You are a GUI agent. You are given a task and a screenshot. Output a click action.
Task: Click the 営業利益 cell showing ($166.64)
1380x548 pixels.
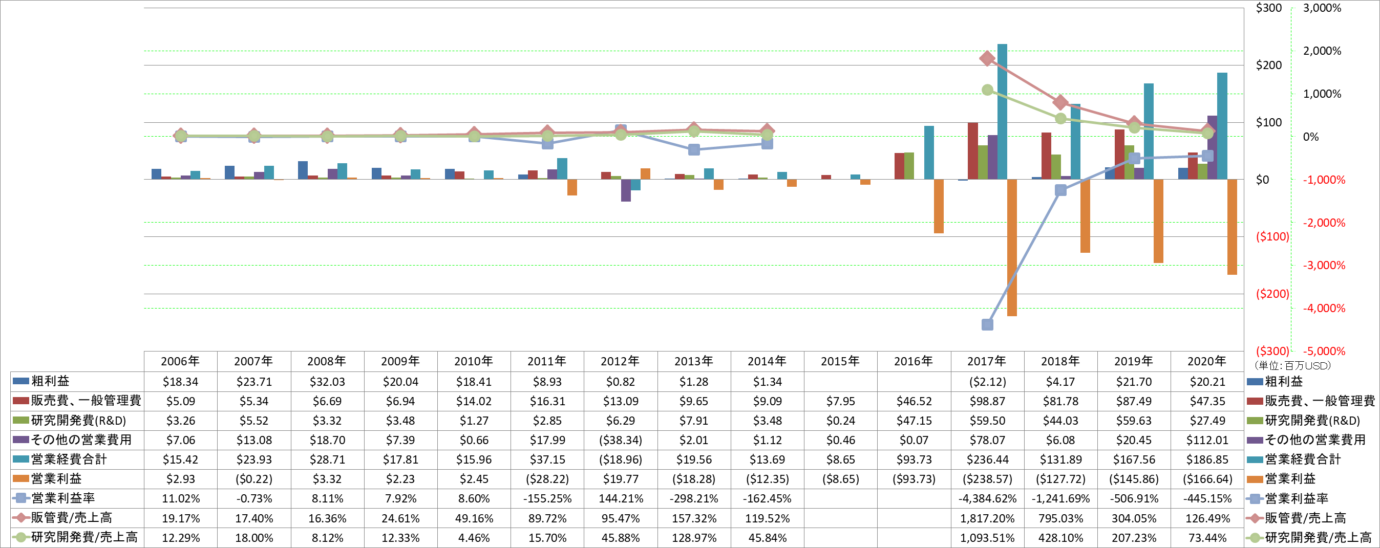[x=1207, y=479]
